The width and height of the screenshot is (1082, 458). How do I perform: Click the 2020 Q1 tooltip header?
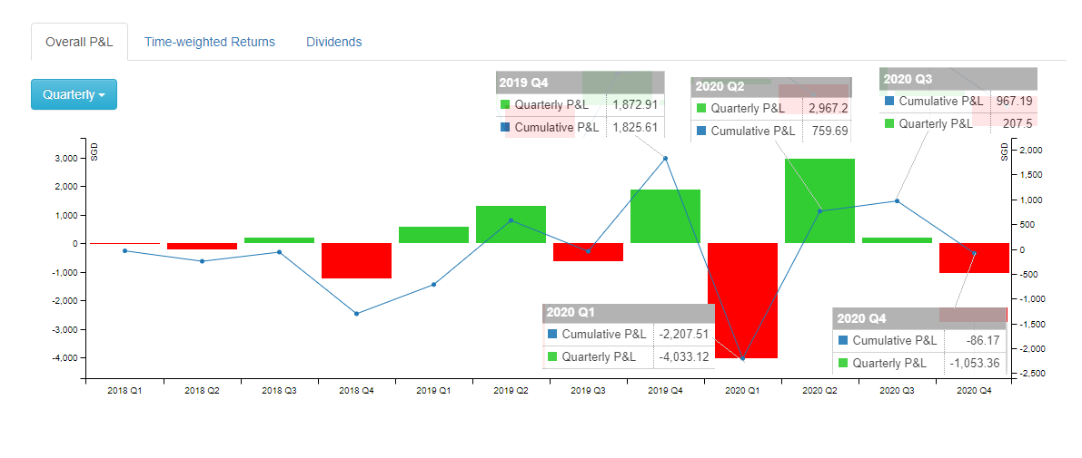tap(628, 313)
